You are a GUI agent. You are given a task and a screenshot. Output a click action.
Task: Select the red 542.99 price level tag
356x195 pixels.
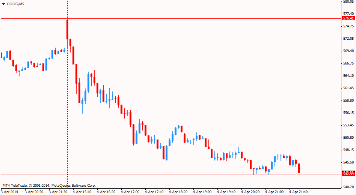point(348,174)
